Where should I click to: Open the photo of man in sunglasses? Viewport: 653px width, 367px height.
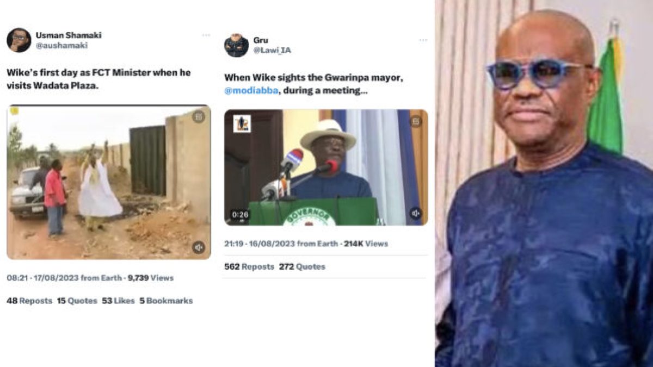click(544, 183)
